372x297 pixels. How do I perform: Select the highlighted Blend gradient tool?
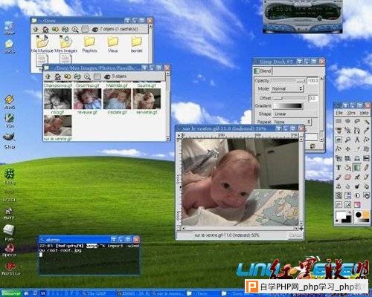point(357,168)
